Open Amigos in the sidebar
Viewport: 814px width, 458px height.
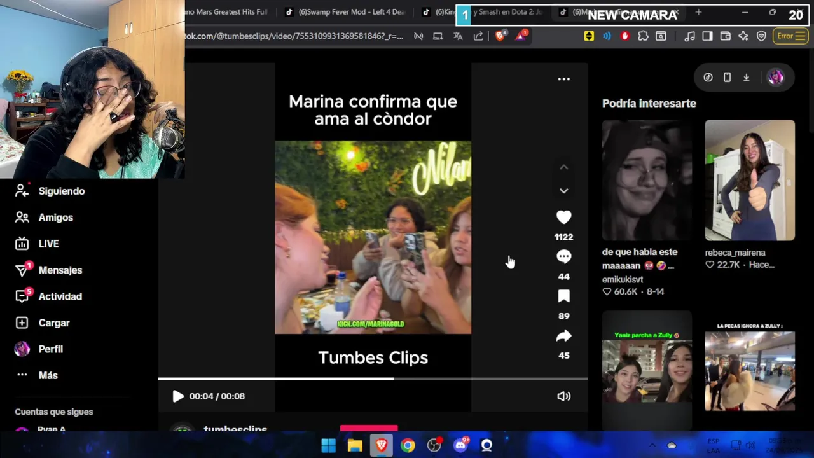(55, 218)
